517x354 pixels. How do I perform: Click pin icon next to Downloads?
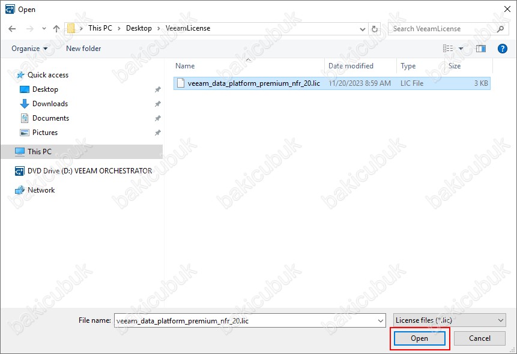(x=157, y=104)
